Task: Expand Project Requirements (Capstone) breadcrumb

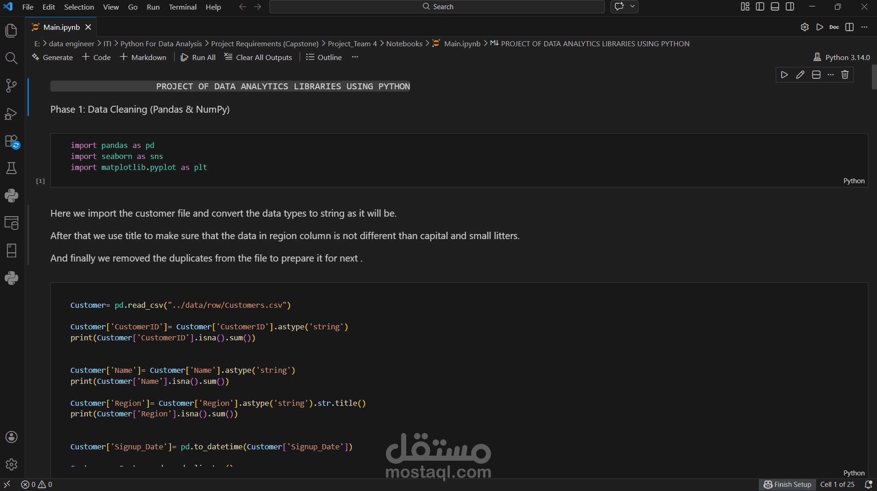Action: click(x=264, y=44)
